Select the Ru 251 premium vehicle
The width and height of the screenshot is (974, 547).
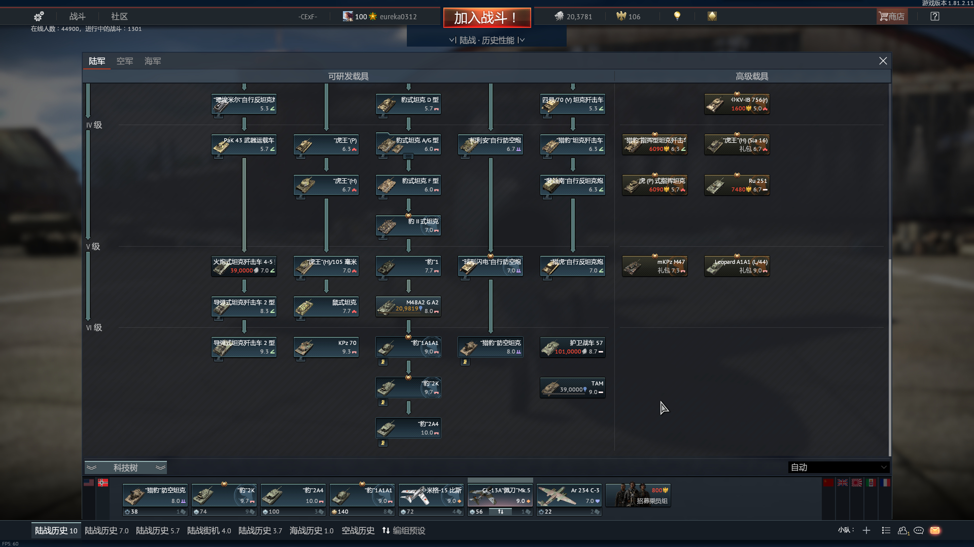(737, 185)
